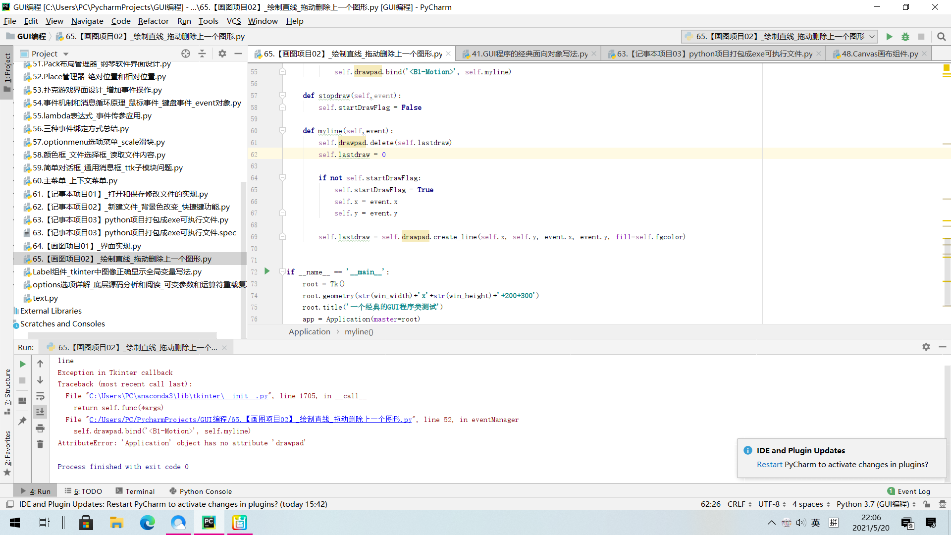Toggle scroll to end in Run console

point(40,412)
